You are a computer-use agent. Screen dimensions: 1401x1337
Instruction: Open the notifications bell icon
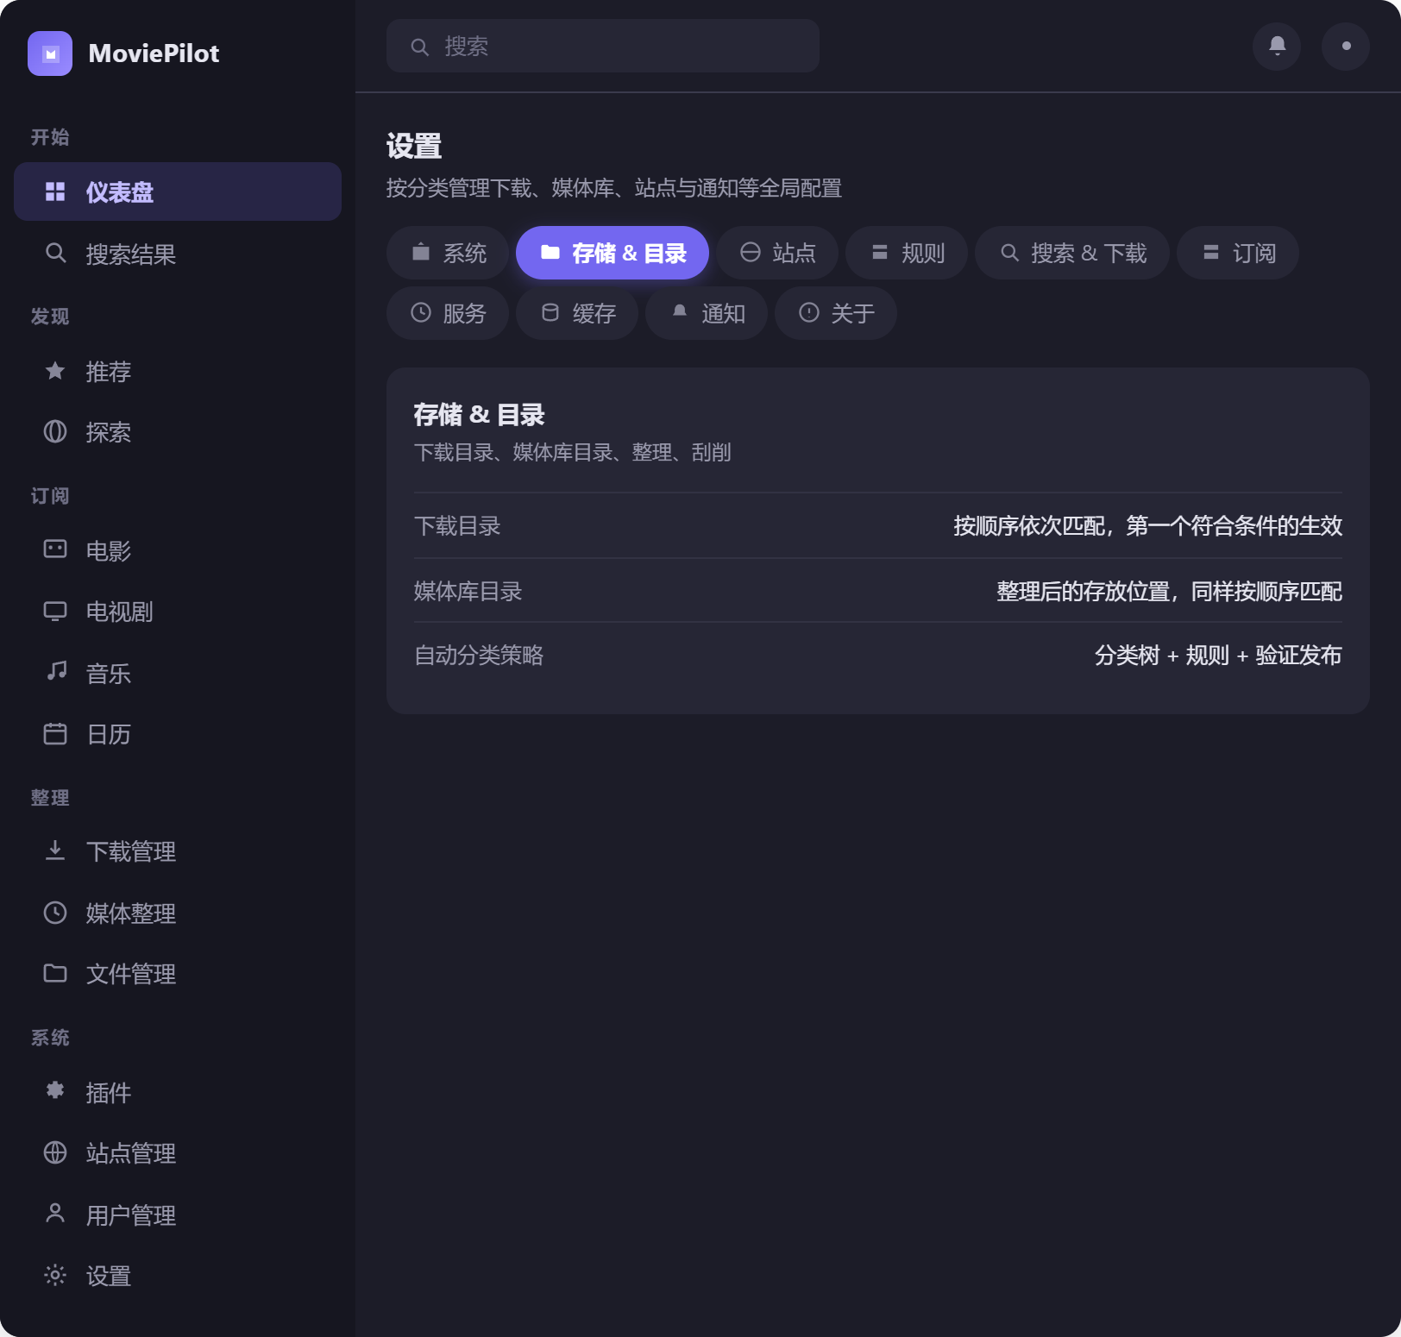pos(1277,46)
